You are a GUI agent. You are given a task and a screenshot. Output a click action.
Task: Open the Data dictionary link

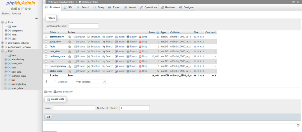tap(65, 92)
